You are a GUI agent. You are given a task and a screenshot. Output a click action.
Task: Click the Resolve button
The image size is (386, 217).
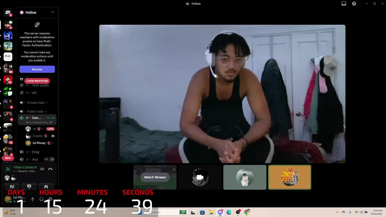coord(37,69)
